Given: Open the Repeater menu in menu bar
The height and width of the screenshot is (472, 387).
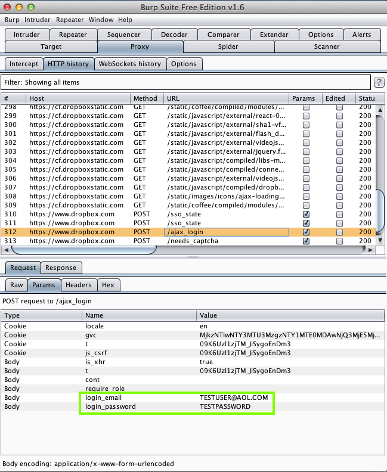Looking at the screenshot, I should point(70,20).
